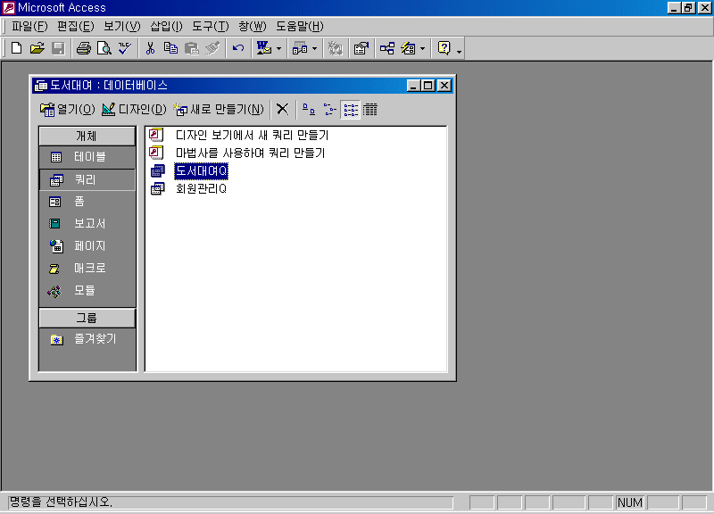The image size is (714, 514).
Task: Open the 도움말(H) menu
Action: [300, 27]
